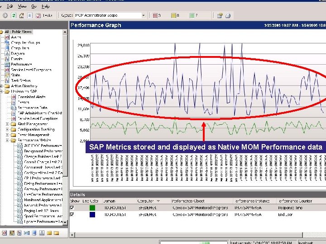Screen dimensions: 326x244
Task: Expand the Active Directory folder
Action: [x=1, y=86]
